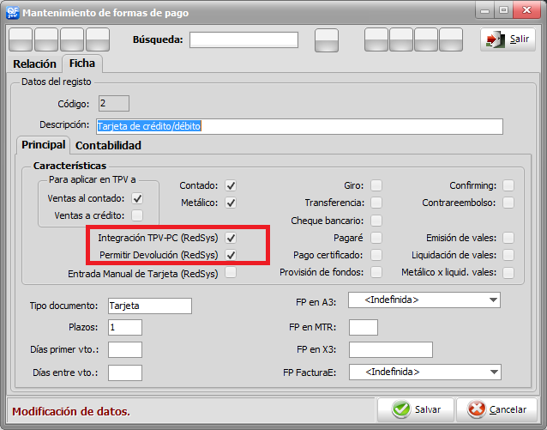Minimize the payment methods window

(484, 10)
